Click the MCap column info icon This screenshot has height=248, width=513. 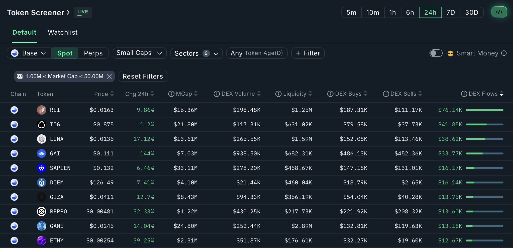pyautogui.click(x=171, y=94)
